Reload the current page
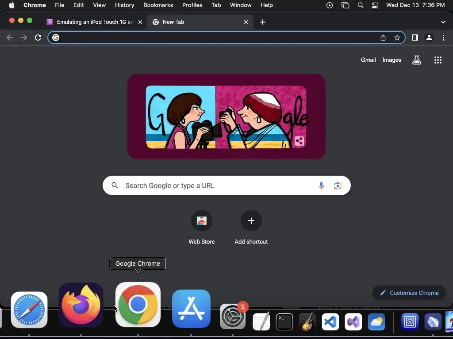The height and width of the screenshot is (339, 453). pos(38,38)
